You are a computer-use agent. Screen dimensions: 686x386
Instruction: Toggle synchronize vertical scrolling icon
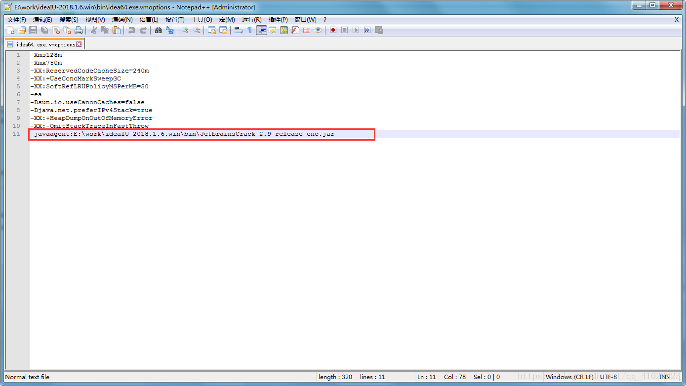[x=212, y=30]
